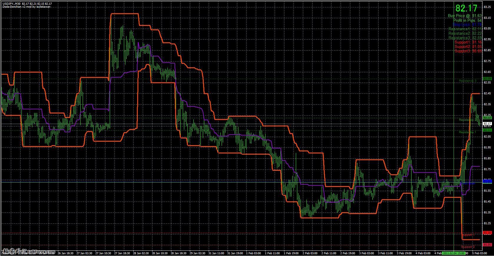Click the 'Support 2' line label on chart
494x256 pixels.
468,247
